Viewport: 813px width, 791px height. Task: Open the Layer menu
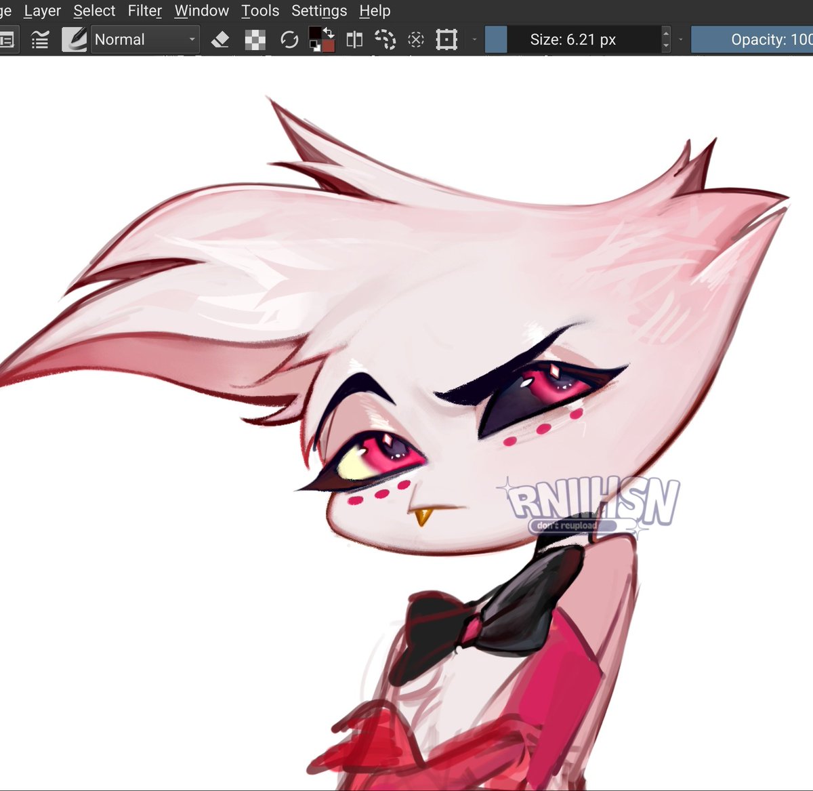pyautogui.click(x=42, y=11)
